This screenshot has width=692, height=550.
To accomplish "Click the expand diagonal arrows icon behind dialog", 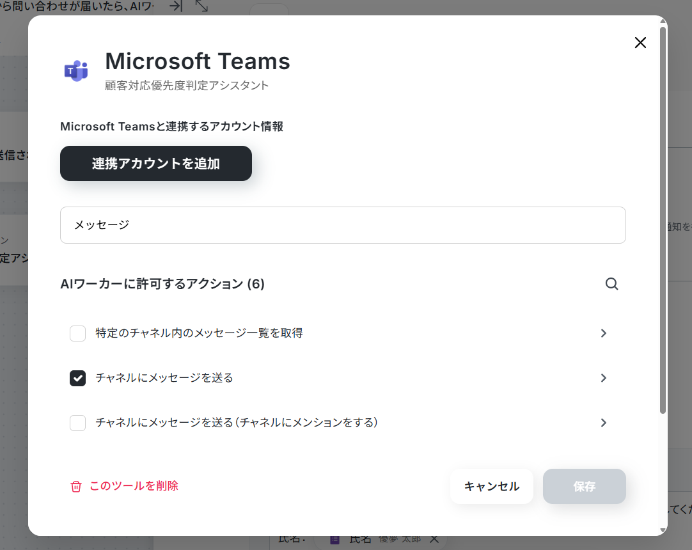I will (x=201, y=6).
